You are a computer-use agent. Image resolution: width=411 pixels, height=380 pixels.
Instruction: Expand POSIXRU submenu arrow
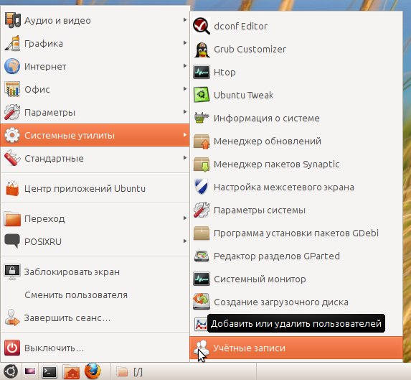coord(185,241)
